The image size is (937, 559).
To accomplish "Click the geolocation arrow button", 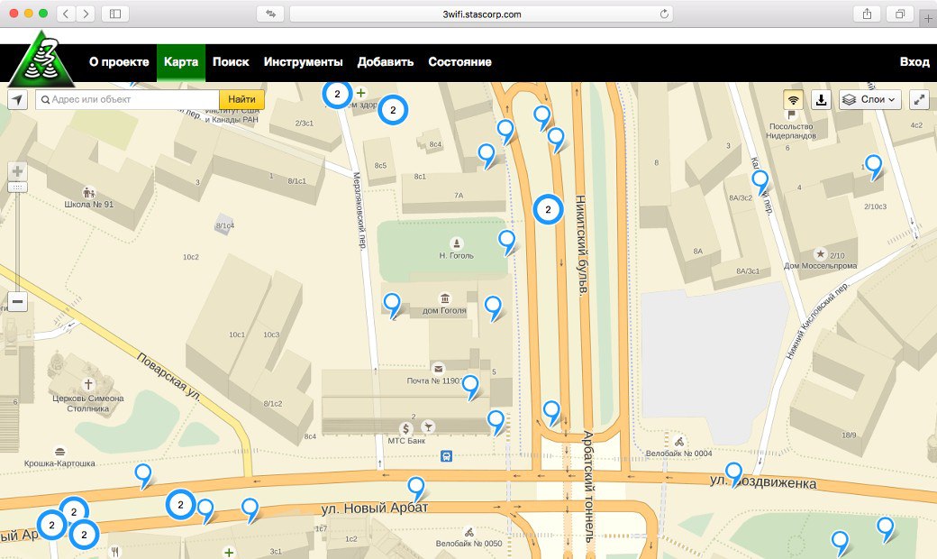I will (17, 100).
